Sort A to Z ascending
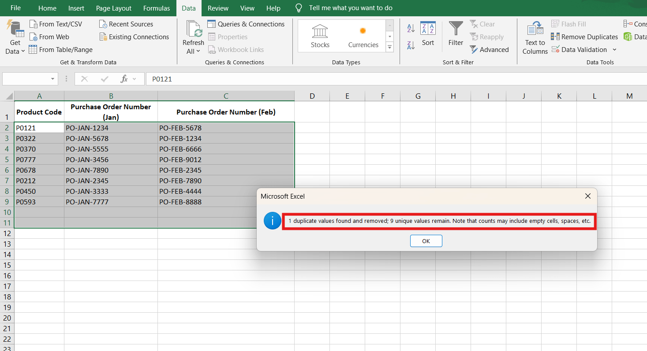This screenshot has width=647, height=351. tap(411, 29)
